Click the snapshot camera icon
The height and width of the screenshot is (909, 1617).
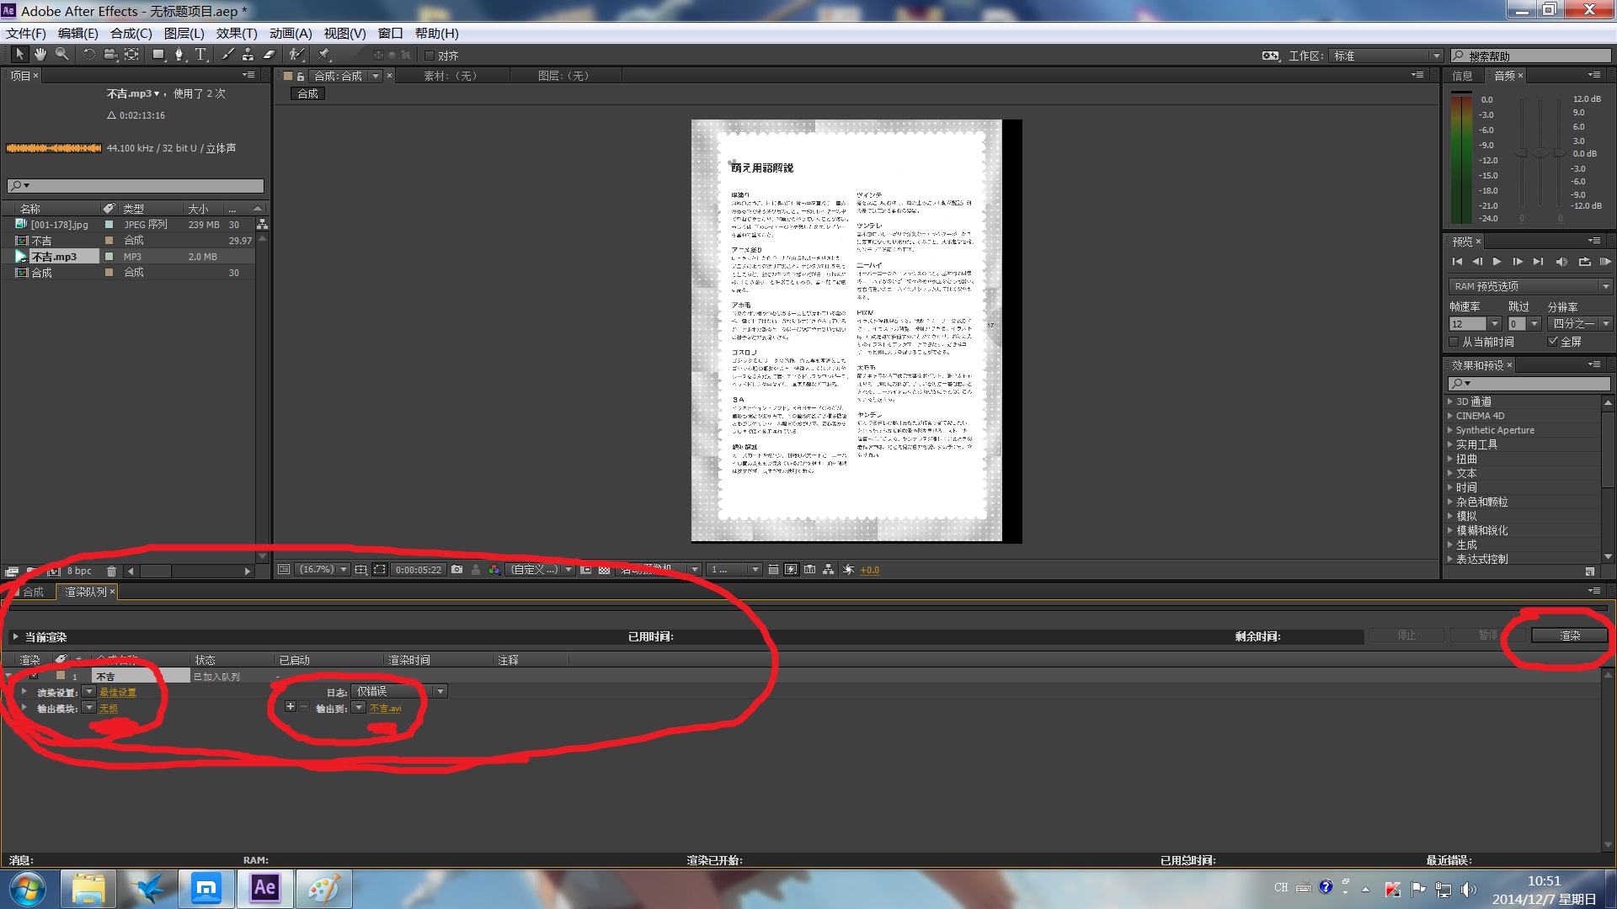click(x=456, y=570)
